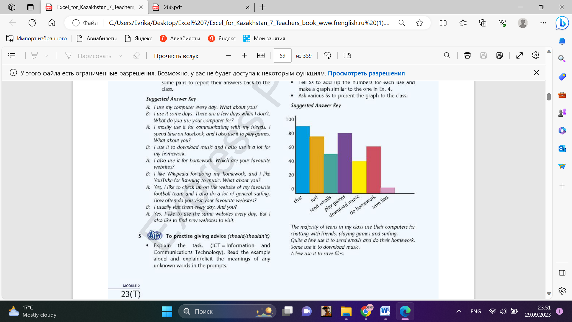Expand the Нарисовать options dropdown arrow
572x322 pixels.
[x=120, y=56]
